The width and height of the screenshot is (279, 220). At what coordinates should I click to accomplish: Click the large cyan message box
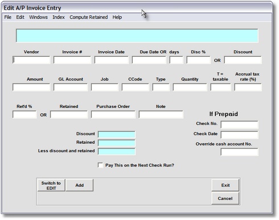click(137, 36)
